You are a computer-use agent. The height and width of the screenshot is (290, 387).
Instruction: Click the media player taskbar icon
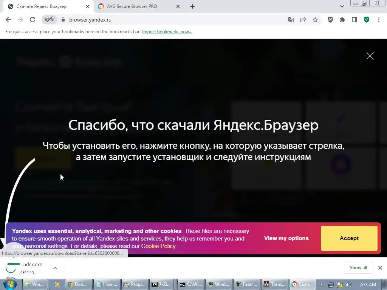click(57, 284)
